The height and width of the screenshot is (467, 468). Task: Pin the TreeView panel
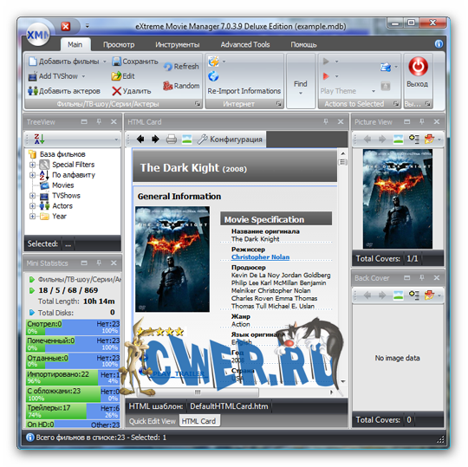coord(99,122)
